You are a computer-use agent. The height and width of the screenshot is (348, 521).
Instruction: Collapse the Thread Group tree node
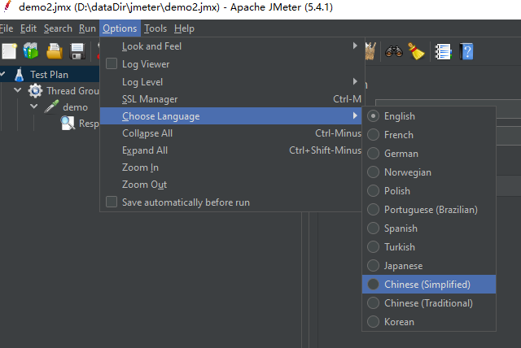[x=18, y=90]
